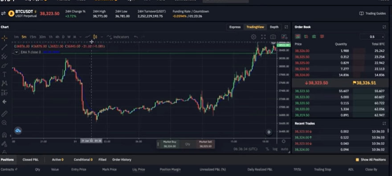Click ask price 38,326.00 in order book
The width and height of the screenshot is (392, 176).
pos(302,51)
